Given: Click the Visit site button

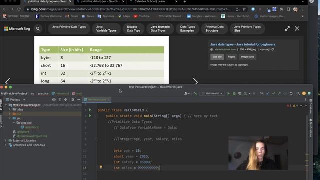Looking at the screenshot, I should [217, 57].
